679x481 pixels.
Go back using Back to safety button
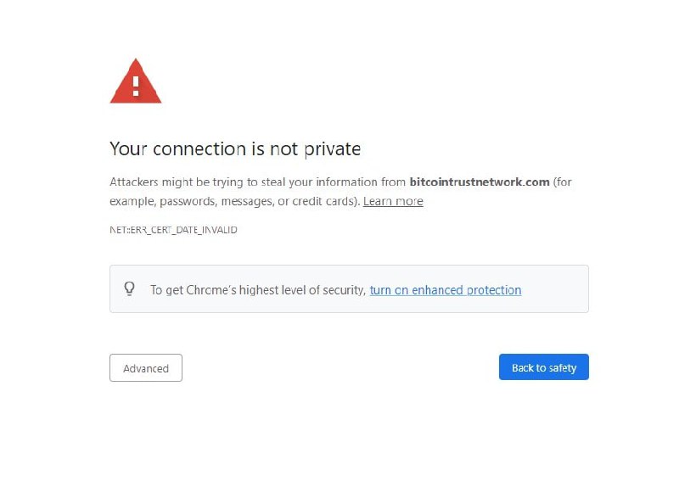point(543,367)
